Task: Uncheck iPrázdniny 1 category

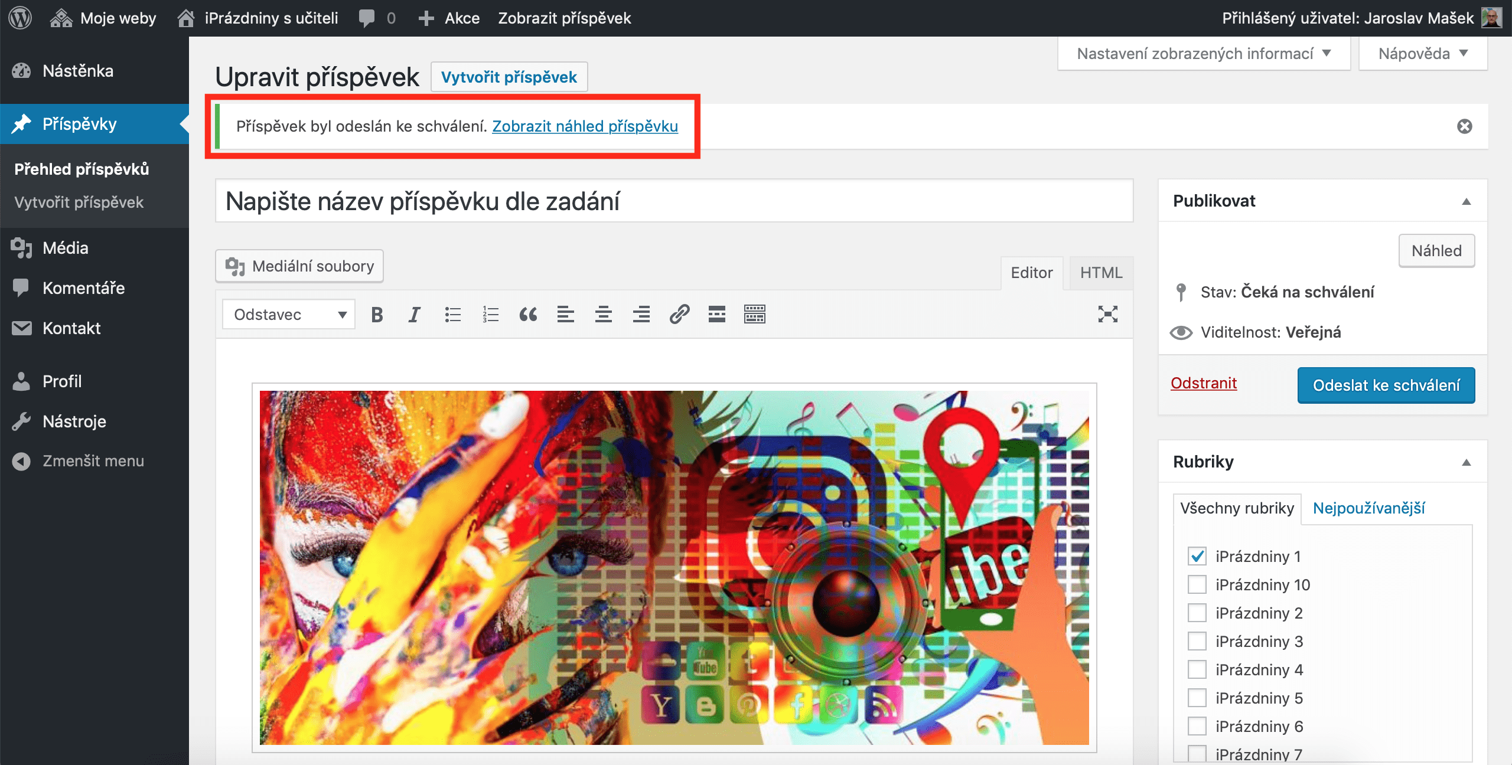Action: [1197, 556]
